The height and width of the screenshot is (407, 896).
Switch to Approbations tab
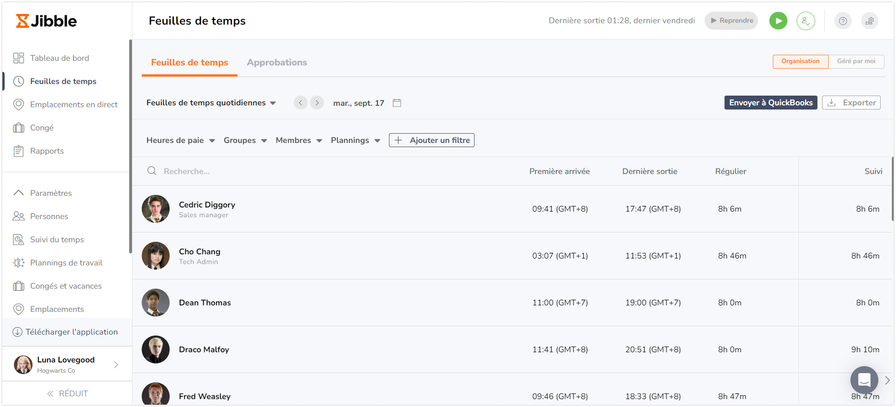pyautogui.click(x=277, y=63)
